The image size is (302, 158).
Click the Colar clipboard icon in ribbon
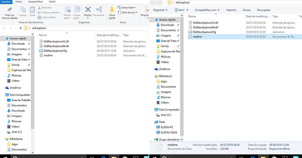coord(32,10)
